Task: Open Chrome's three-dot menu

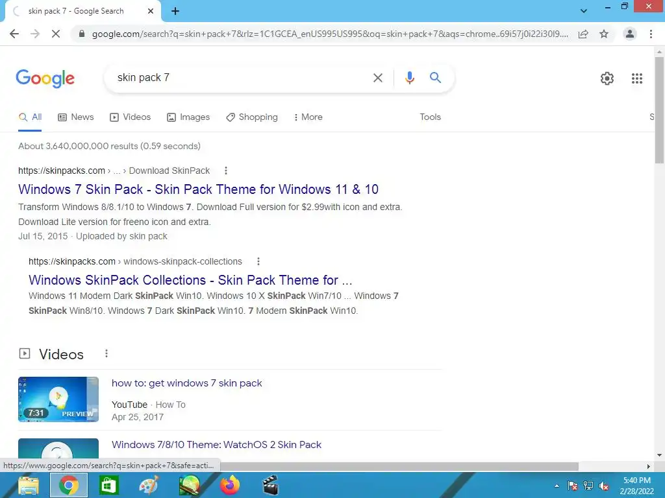Action: pyautogui.click(x=651, y=34)
